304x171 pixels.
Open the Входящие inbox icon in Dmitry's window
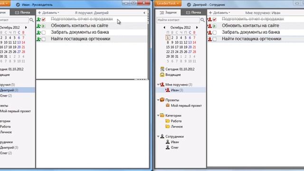(x=162, y=75)
